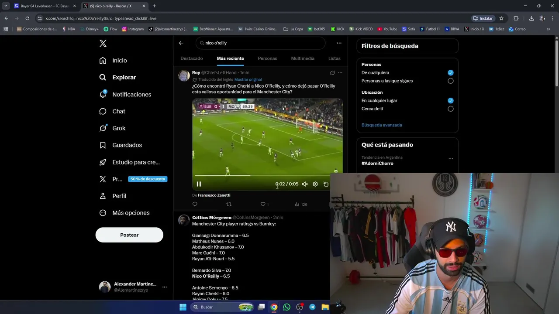Viewport: 559px width, 314px height.
Task: Toggle video picture-in-picture icon
Action: 326,184
